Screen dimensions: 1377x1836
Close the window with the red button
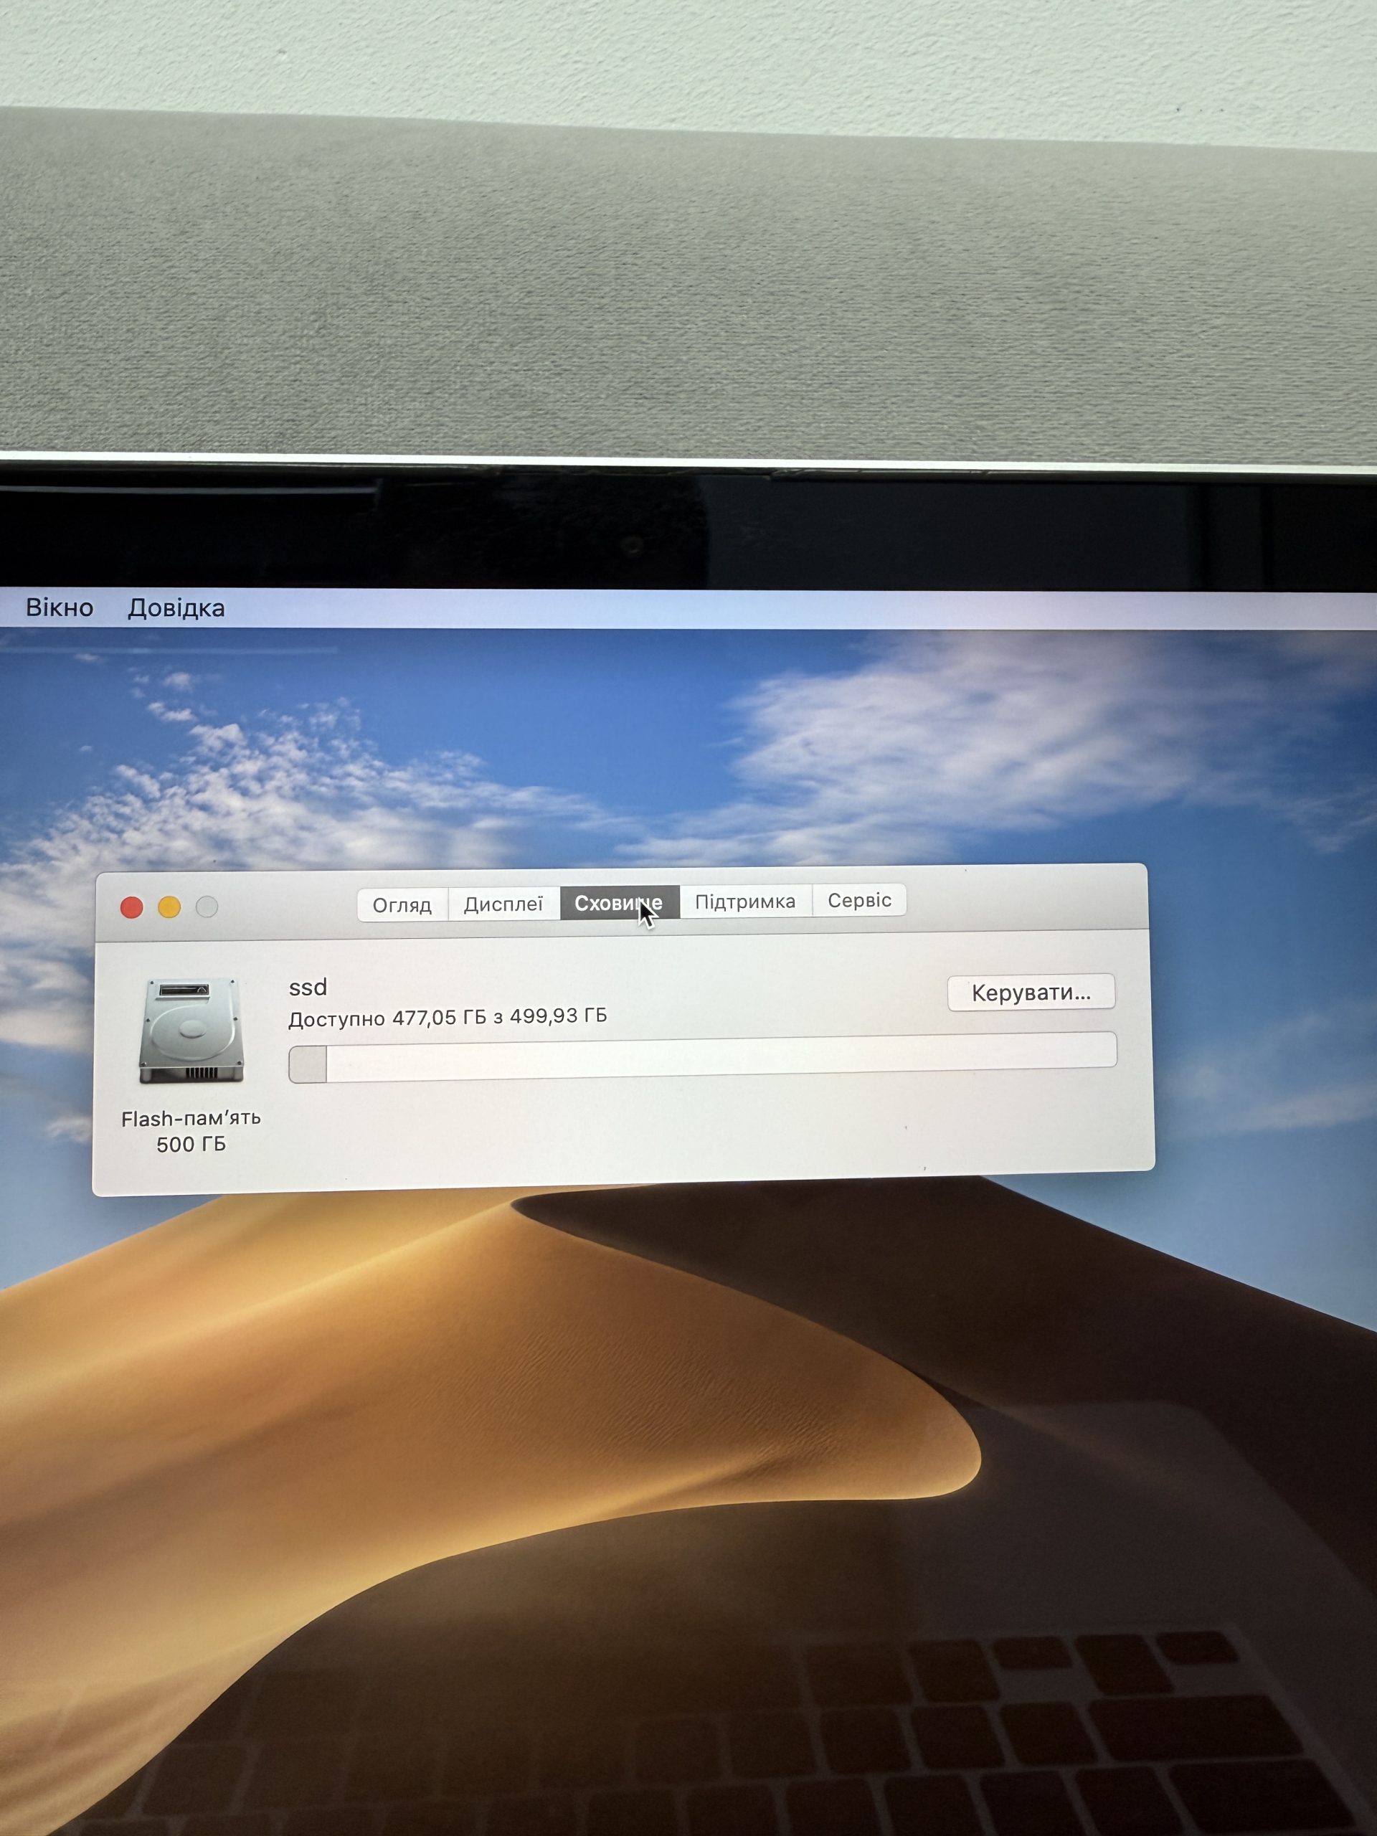click(131, 908)
